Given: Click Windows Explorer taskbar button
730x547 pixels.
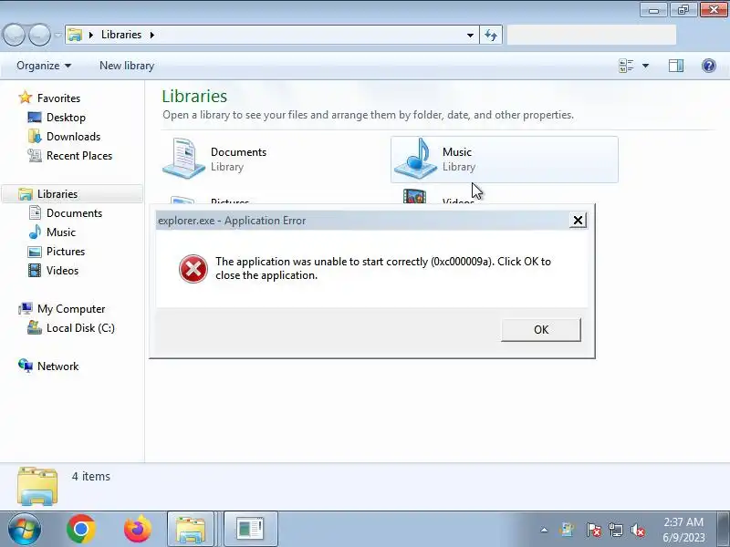Looking at the screenshot, I should pyautogui.click(x=190, y=530).
